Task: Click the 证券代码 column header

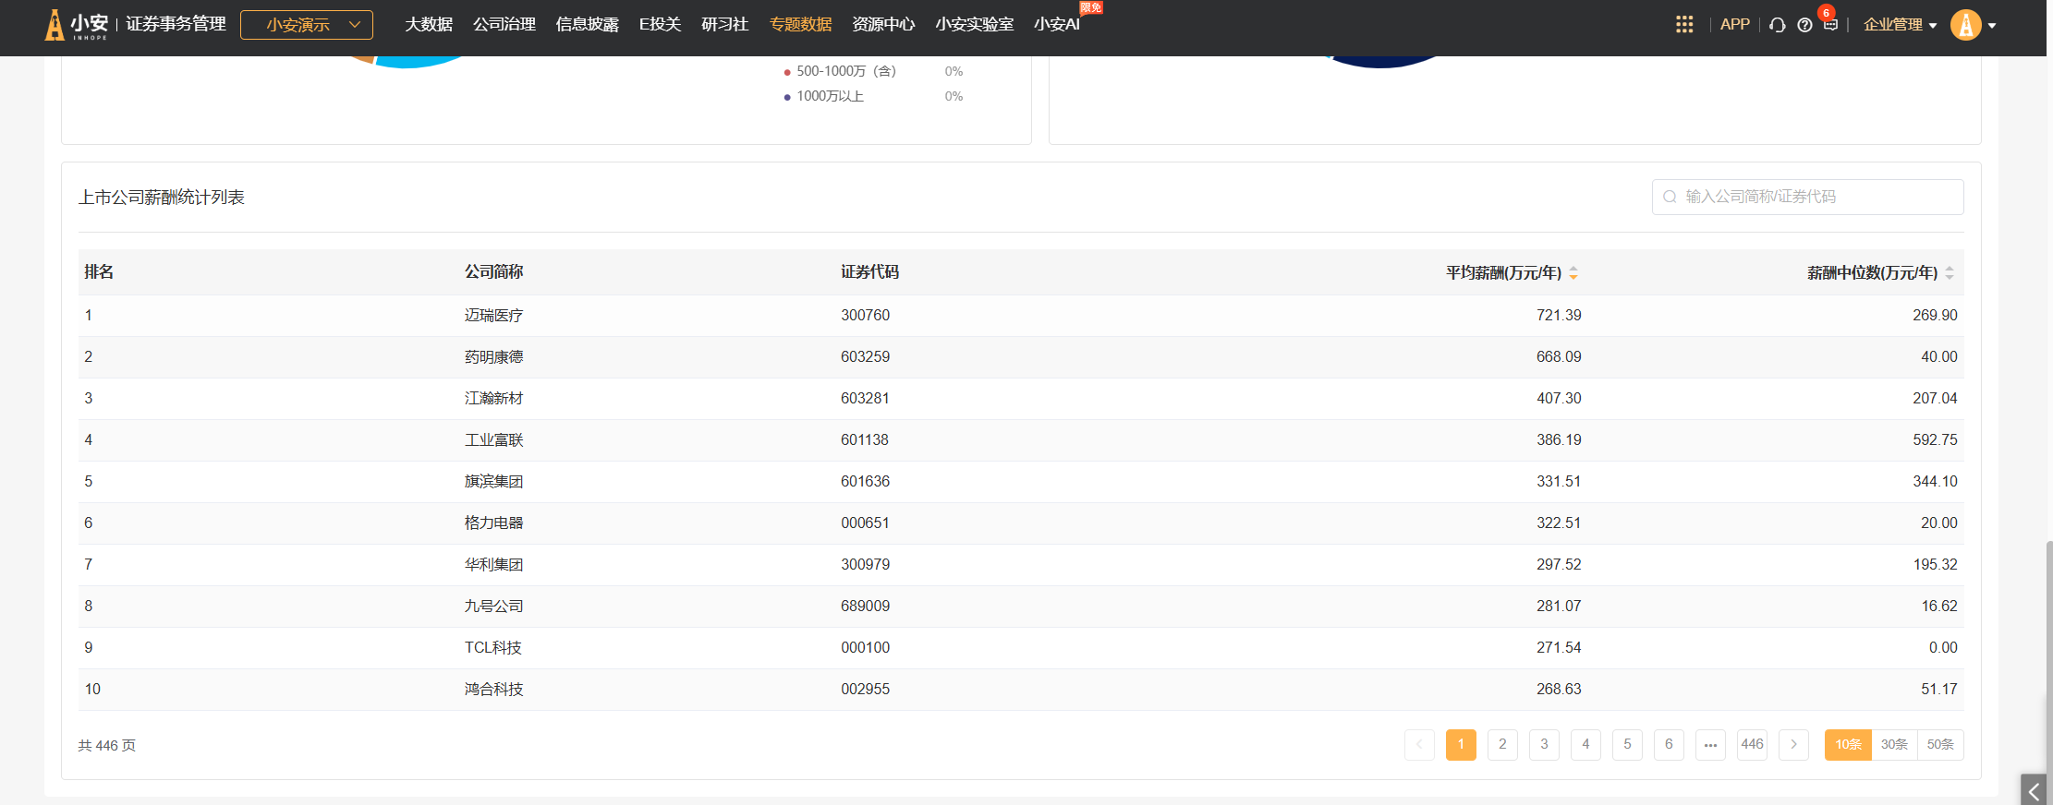Action: pos(869,271)
